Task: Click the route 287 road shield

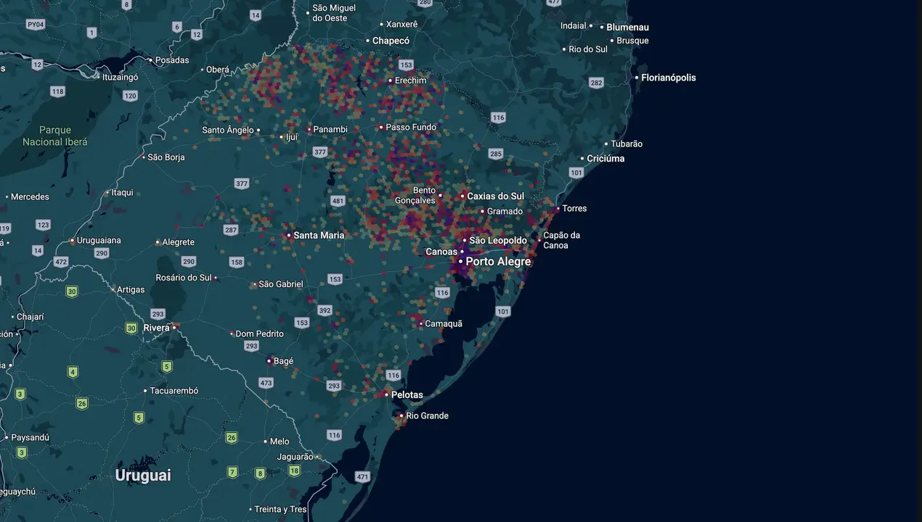Action: (231, 230)
